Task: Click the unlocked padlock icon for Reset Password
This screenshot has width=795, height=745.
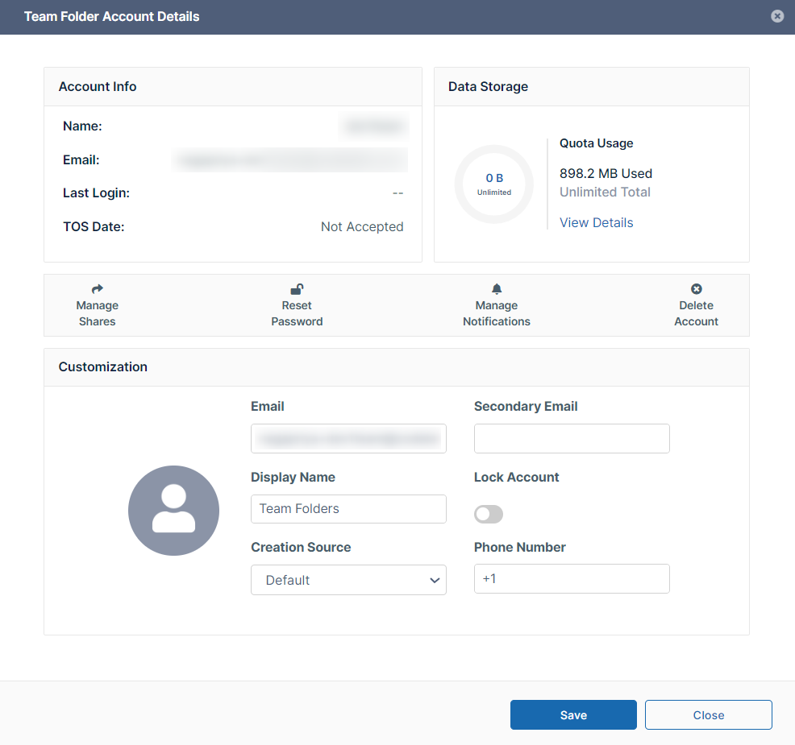Action: click(297, 289)
